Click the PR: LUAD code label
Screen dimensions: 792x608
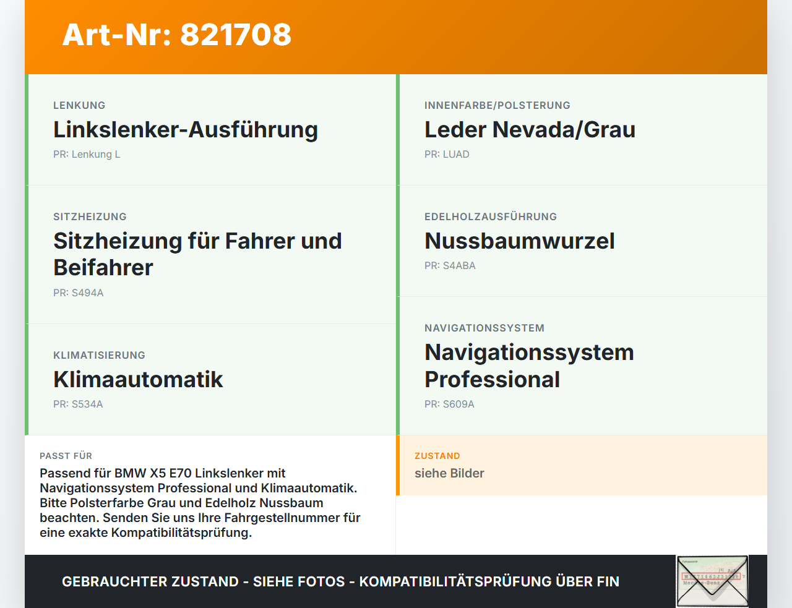(447, 154)
